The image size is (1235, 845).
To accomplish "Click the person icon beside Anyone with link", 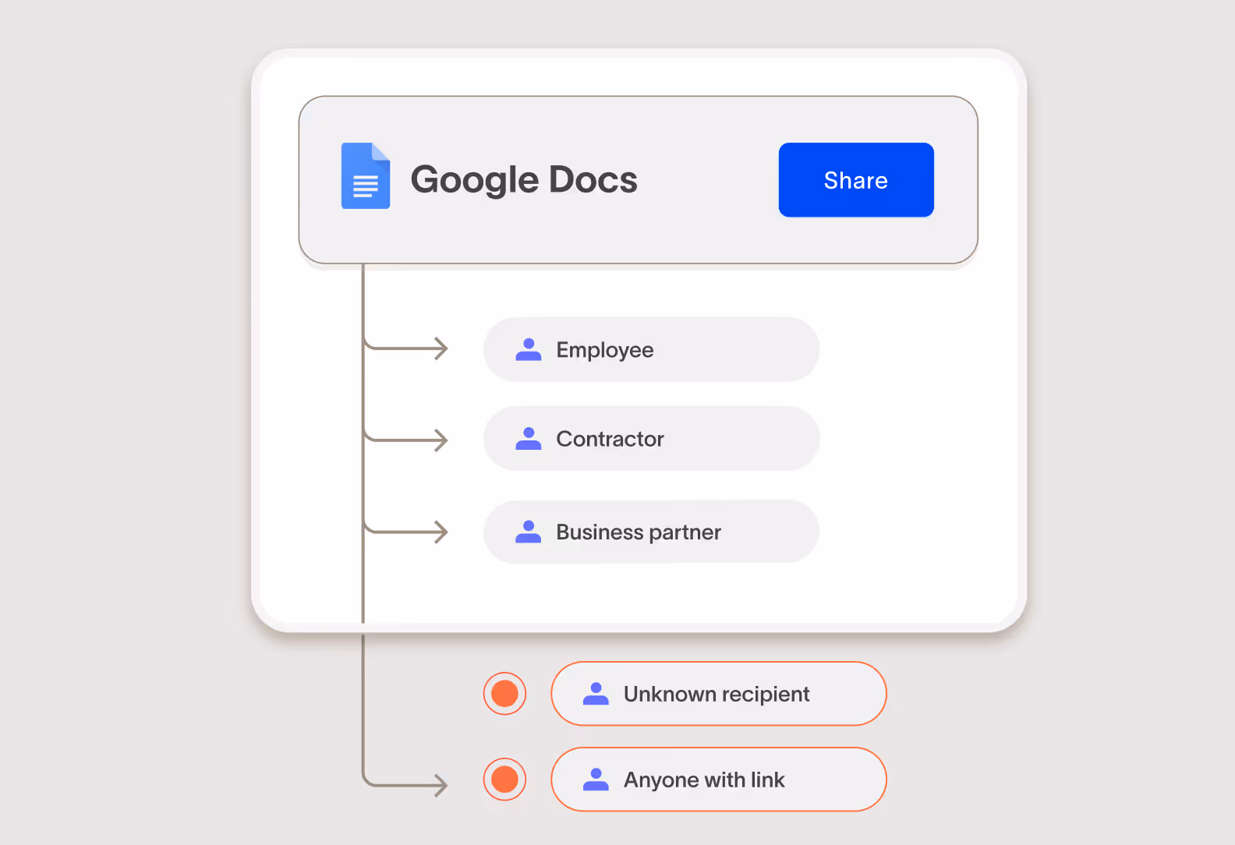I will (596, 780).
